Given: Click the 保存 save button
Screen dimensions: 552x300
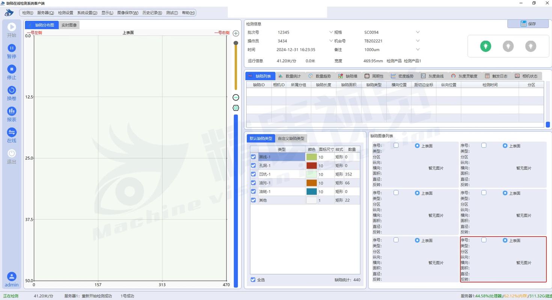Looking at the screenshot, I should coord(528,24).
